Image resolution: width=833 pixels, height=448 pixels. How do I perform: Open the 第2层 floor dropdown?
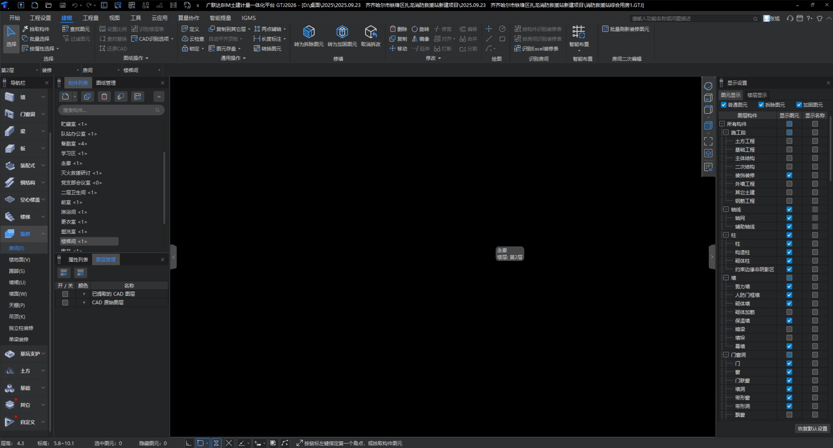pyautogui.click(x=20, y=70)
